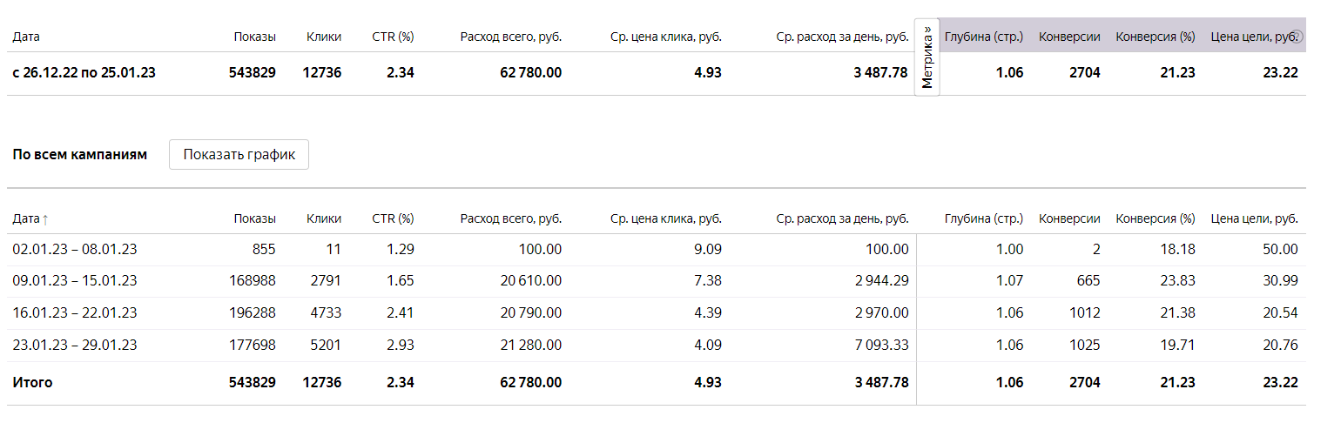Click the ascending sort arrow beside Дата

[46, 219]
